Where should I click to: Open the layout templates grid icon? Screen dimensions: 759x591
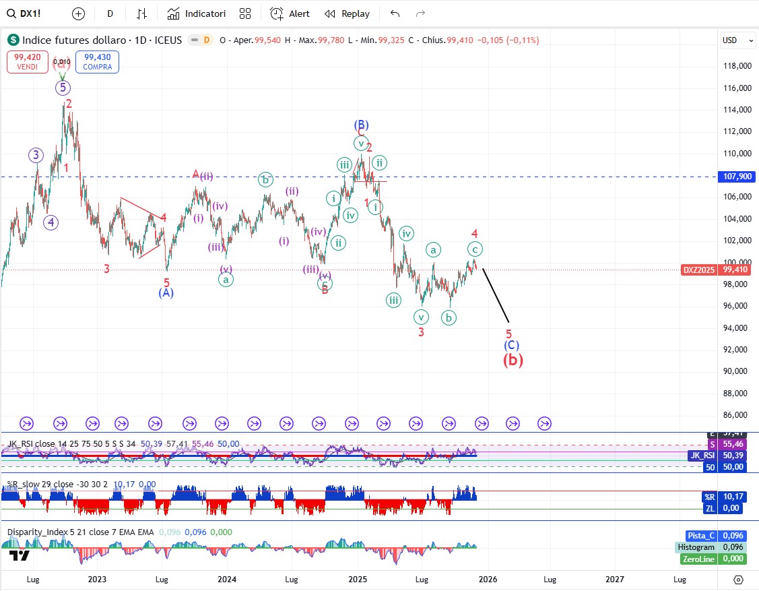tap(245, 13)
